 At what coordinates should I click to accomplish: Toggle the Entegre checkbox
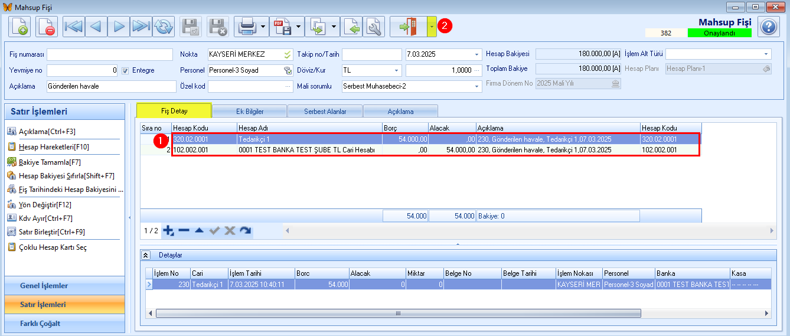point(125,70)
